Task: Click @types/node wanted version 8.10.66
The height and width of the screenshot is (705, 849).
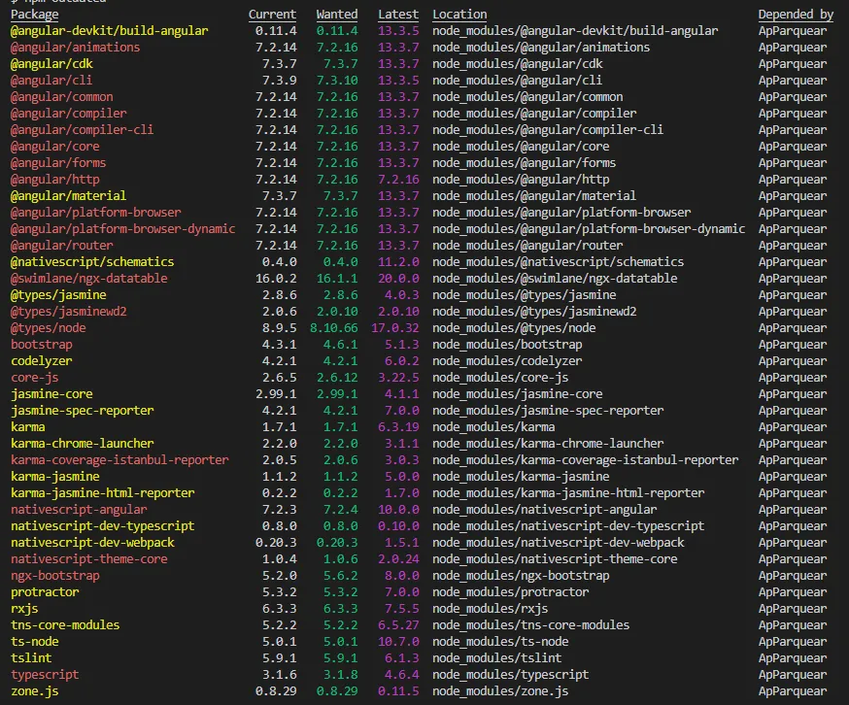Action: (x=333, y=328)
